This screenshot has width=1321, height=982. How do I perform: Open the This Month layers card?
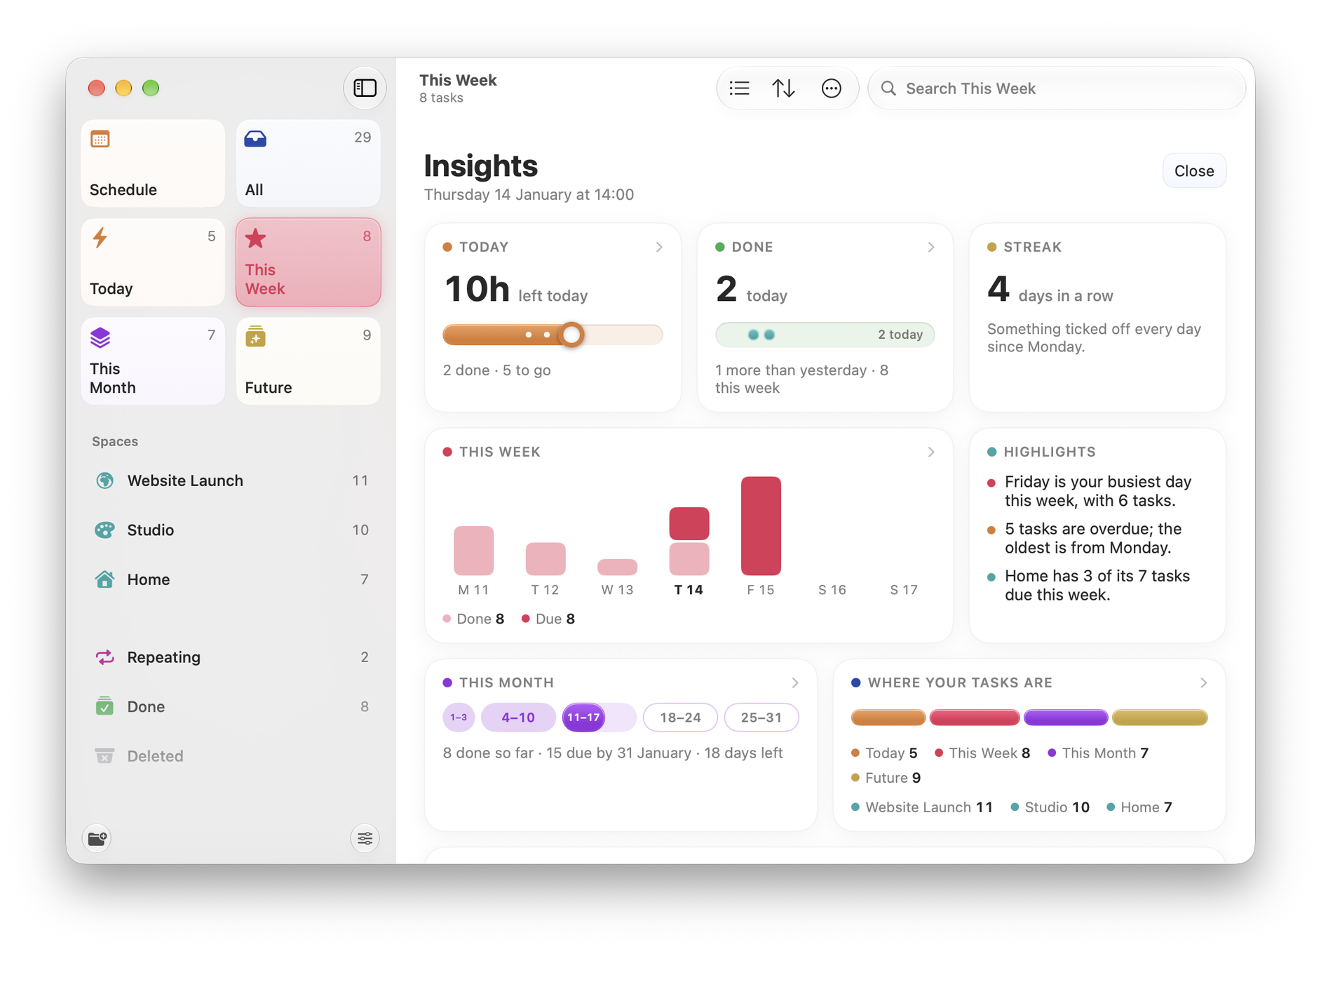[x=153, y=361]
